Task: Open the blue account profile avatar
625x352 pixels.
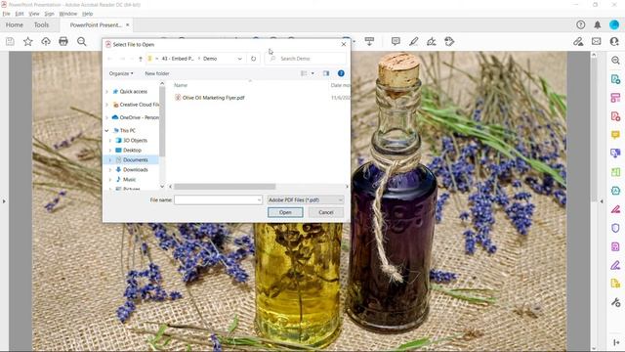Action: point(614,24)
